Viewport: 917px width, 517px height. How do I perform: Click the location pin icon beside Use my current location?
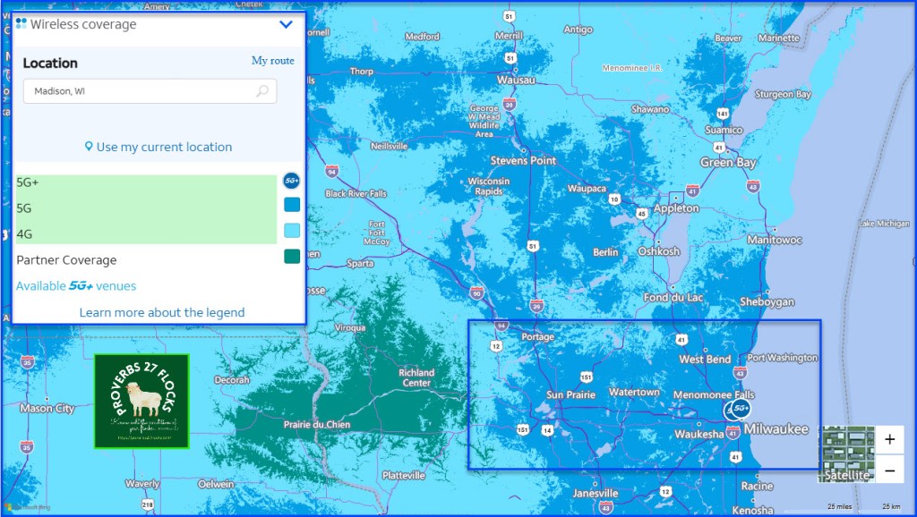click(x=89, y=147)
